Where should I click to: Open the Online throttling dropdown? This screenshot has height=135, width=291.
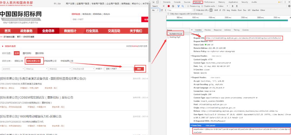click(x=223, y=6)
